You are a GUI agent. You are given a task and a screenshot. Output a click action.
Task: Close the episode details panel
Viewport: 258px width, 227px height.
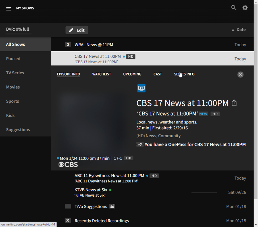click(240, 75)
